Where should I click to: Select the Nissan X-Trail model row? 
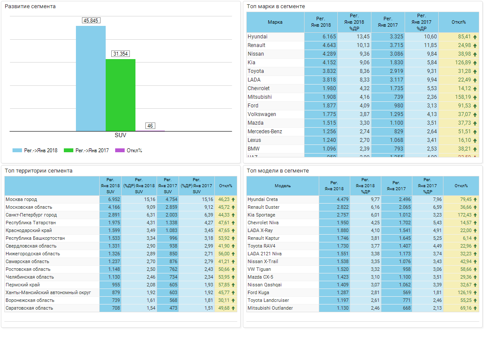tap(363, 261)
